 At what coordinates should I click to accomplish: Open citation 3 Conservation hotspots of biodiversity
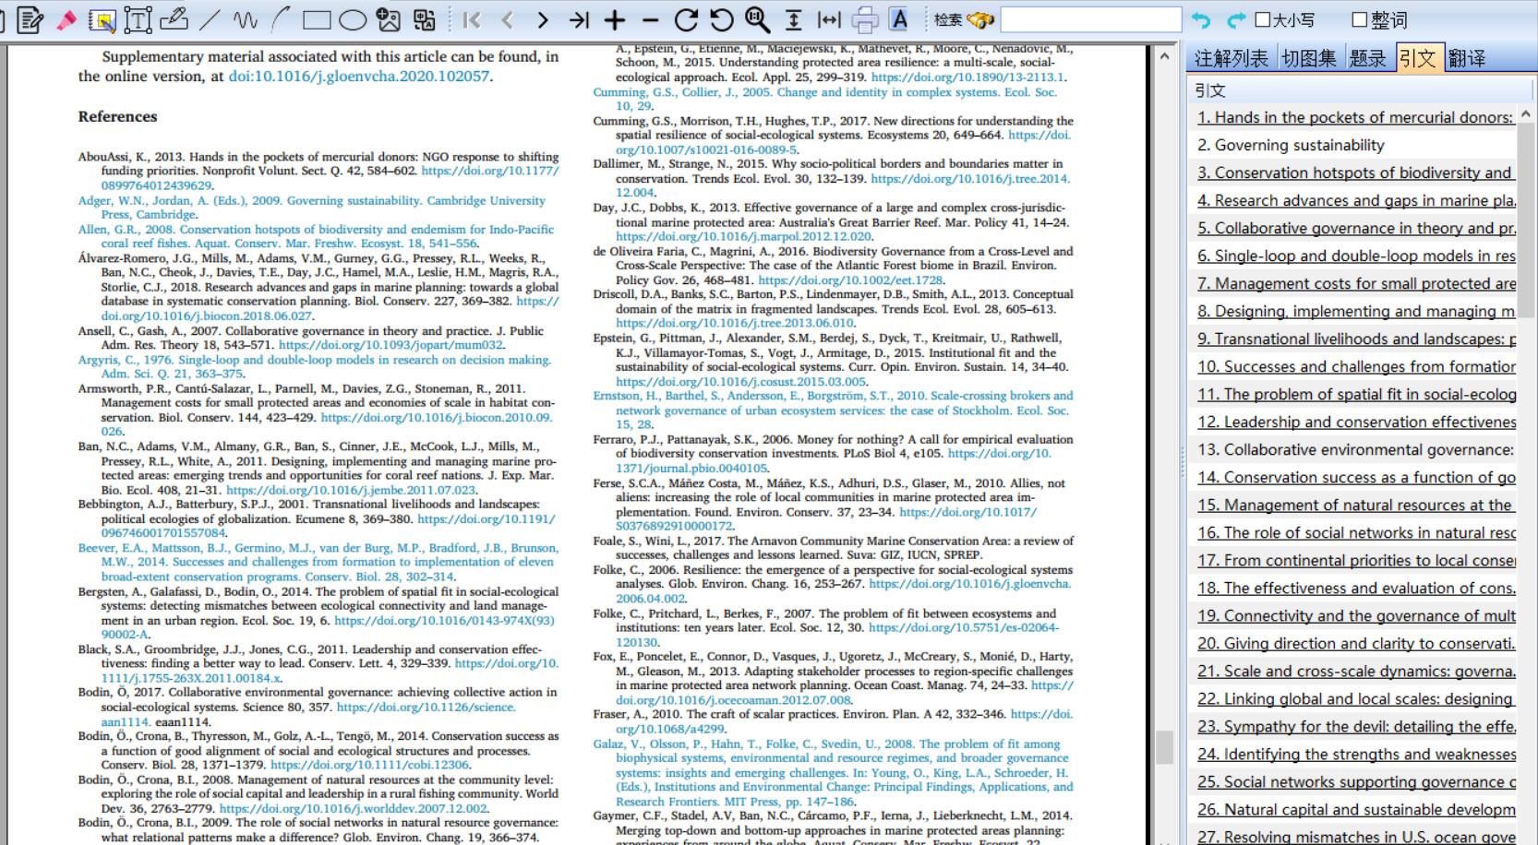(x=1355, y=173)
